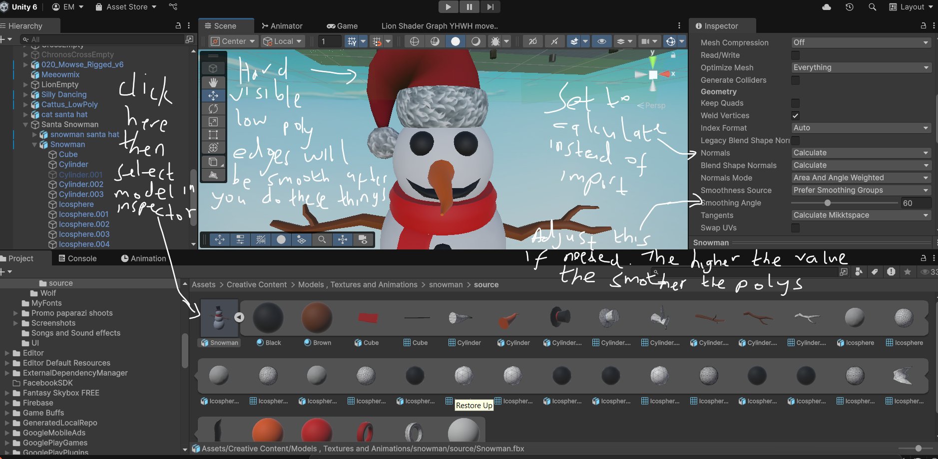This screenshot has width=938, height=459.
Task: Click the import log warning icon
Action: point(891,271)
